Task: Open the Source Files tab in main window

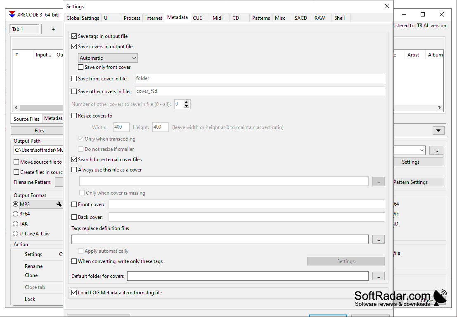Action: tap(26, 119)
